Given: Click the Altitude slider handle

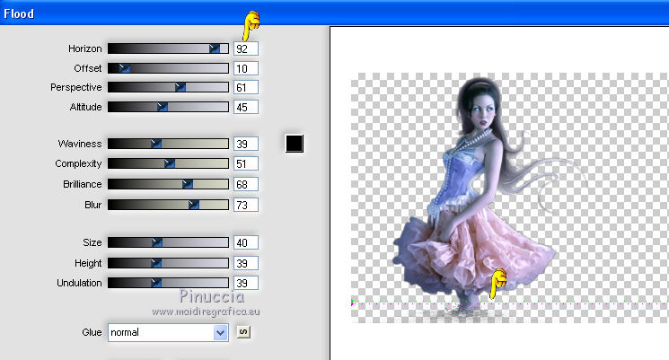Looking at the screenshot, I should coord(163,107).
